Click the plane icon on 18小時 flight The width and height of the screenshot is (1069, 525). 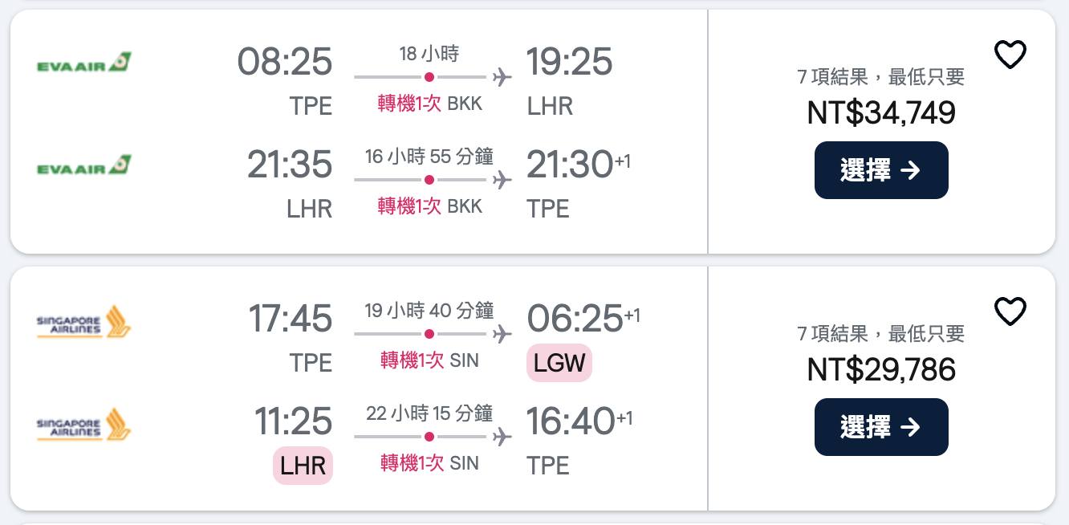click(502, 78)
